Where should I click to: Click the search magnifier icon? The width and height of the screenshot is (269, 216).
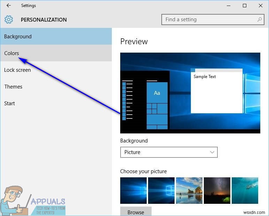[260, 20]
